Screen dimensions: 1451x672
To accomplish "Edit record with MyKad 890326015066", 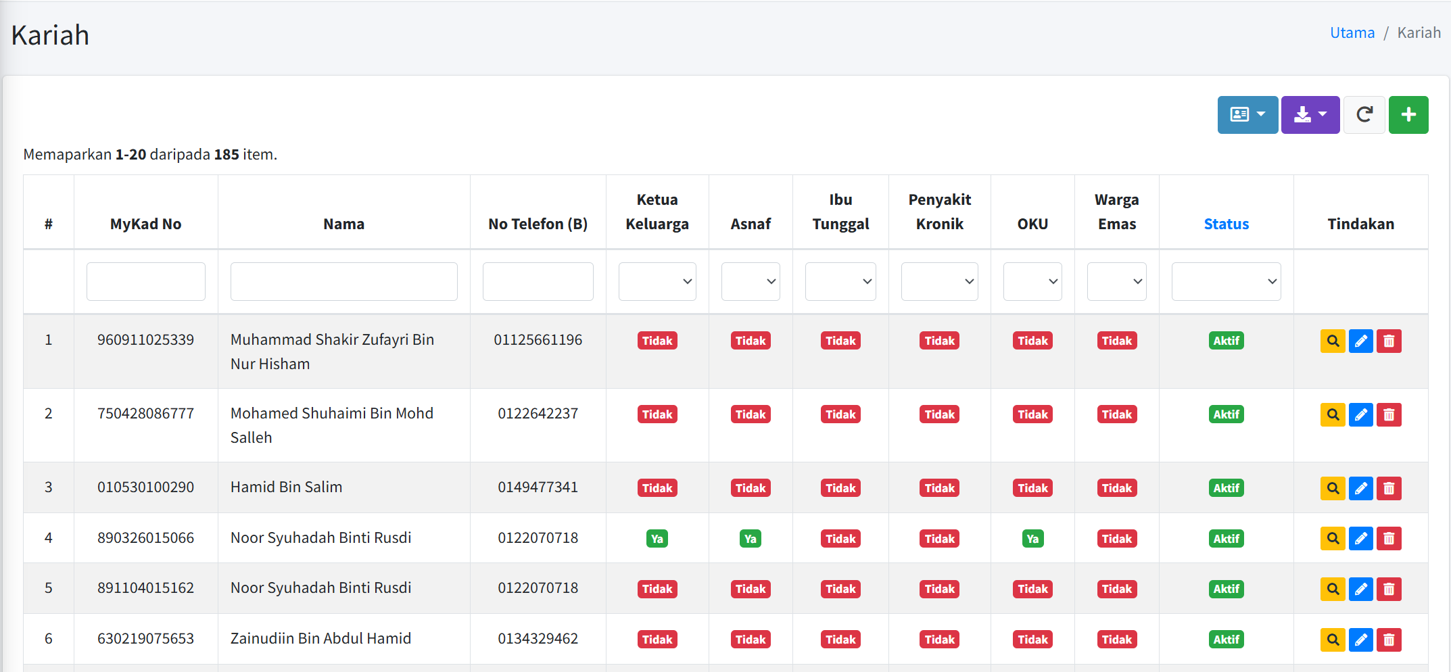I will [x=1360, y=539].
